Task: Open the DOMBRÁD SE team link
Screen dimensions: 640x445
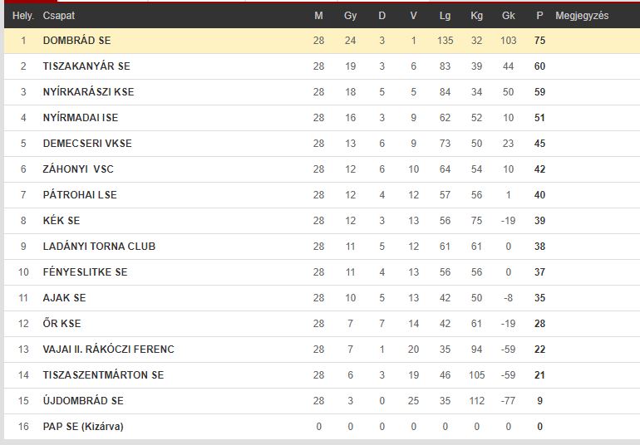Action: point(76,41)
